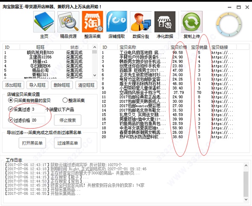Click the 宝贝销量 column header
Image resolution: width=252 pixels, height=206 pixels.
(x=199, y=47)
